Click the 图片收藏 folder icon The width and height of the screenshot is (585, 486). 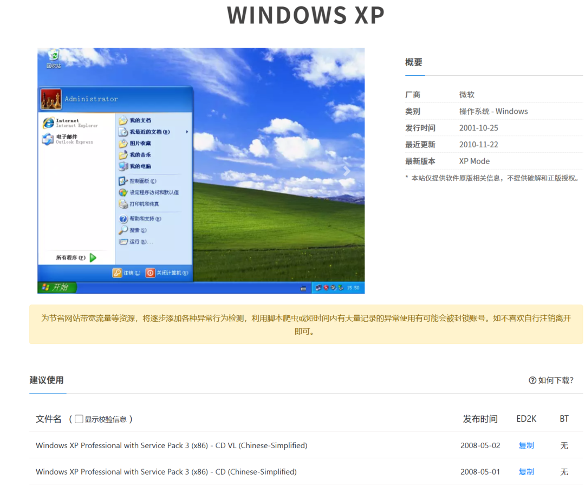click(x=123, y=144)
